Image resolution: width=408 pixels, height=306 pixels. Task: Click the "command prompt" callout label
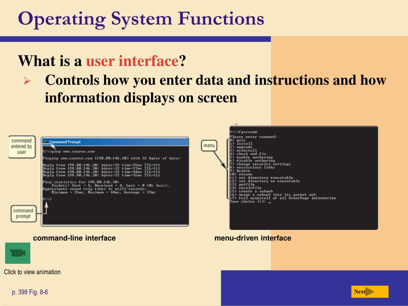click(x=23, y=214)
